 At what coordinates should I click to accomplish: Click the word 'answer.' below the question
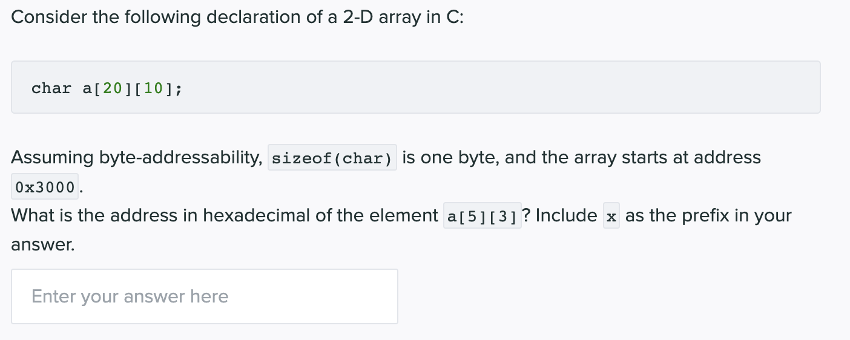tap(43, 245)
